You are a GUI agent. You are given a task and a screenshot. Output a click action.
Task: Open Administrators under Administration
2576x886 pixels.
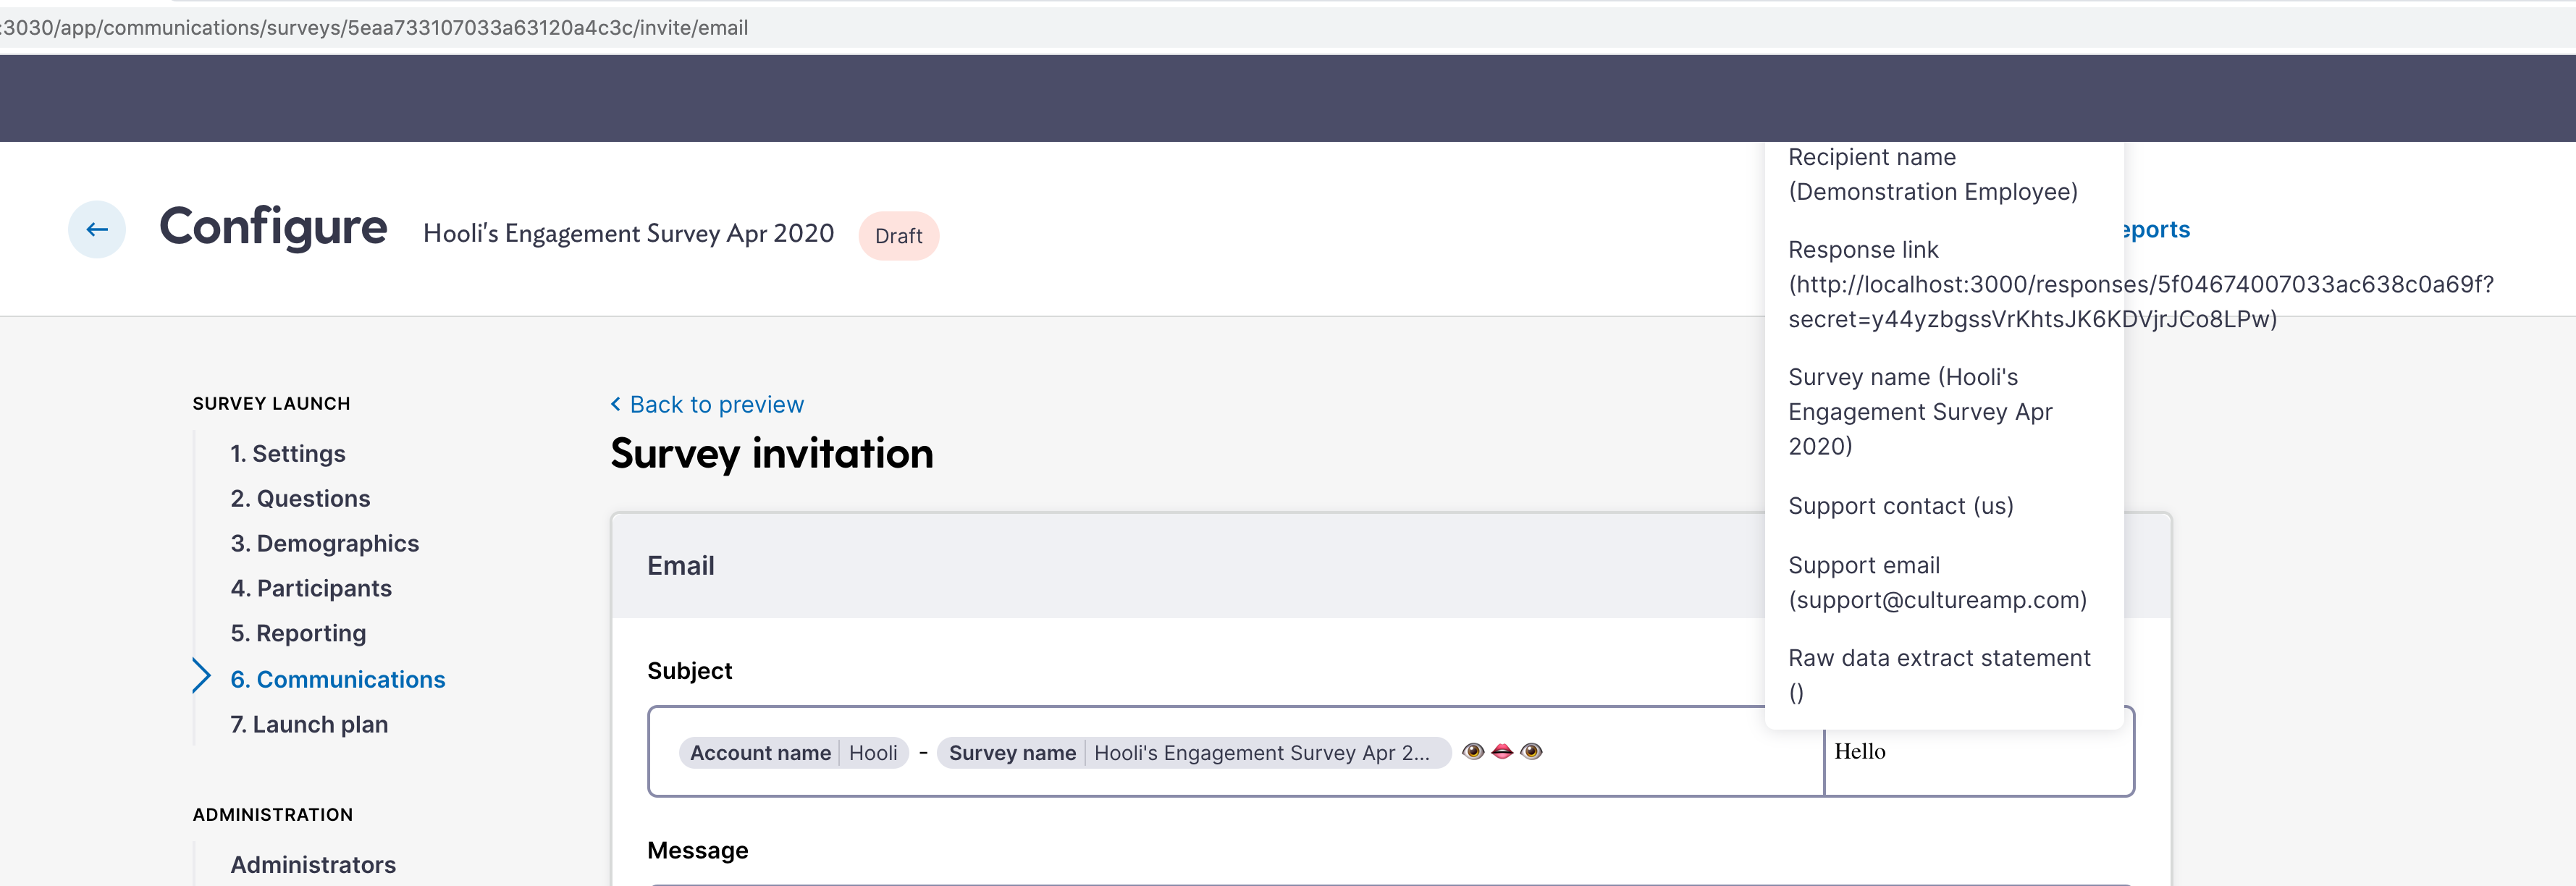point(312,865)
